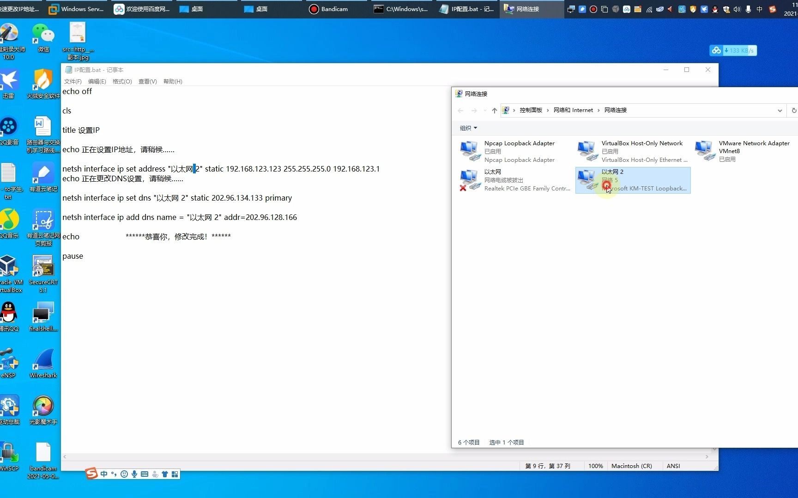Screen dimensions: 798x498
Task: Toggle 中 input indicator in system tray
Action: pos(759,9)
